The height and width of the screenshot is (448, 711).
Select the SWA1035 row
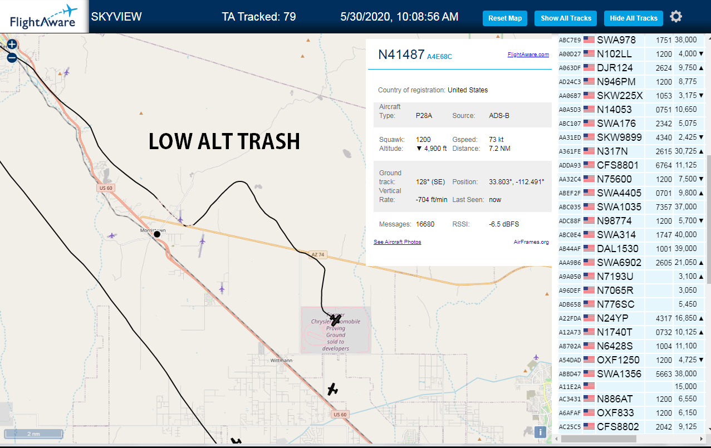(x=631, y=207)
